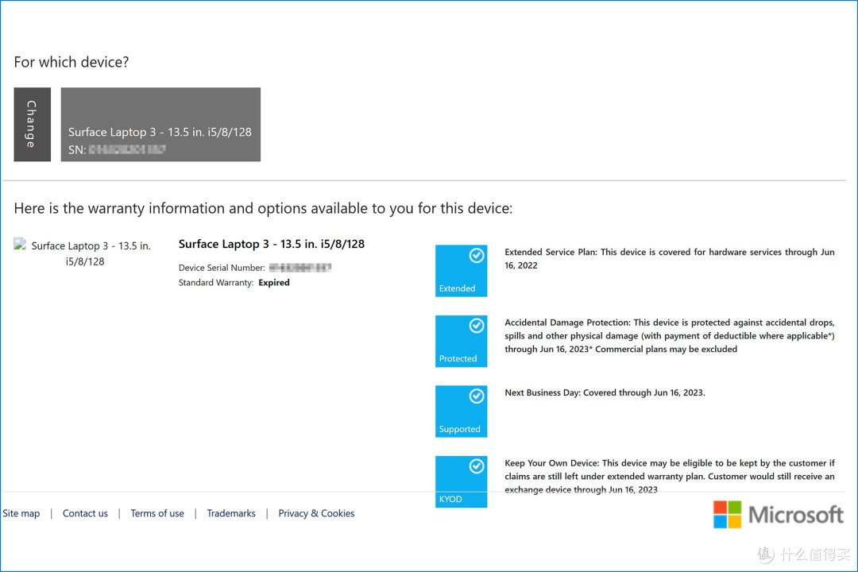Image resolution: width=858 pixels, height=572 pixels.
Task: Click the 'For which device?' heading
Action: coord(71,63)
